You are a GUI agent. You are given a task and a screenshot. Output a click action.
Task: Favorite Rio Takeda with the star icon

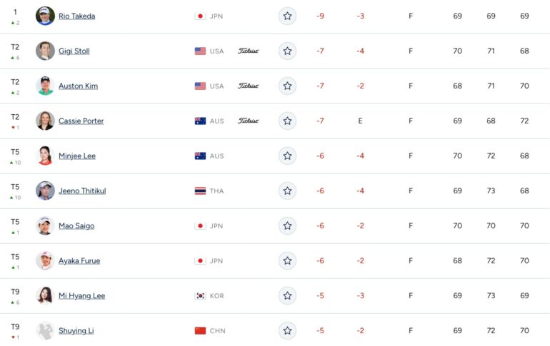(x=287, y=16)
